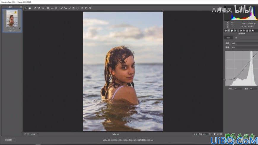Rotate image clockwise
The height and width of the screenshot is (145, 258).
tap(90, 8)
